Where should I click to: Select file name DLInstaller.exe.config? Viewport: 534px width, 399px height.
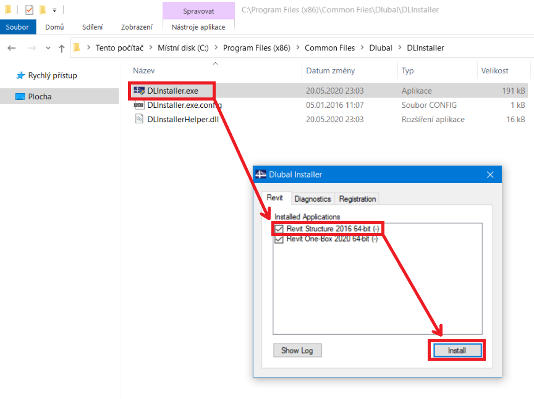(185, 105)
